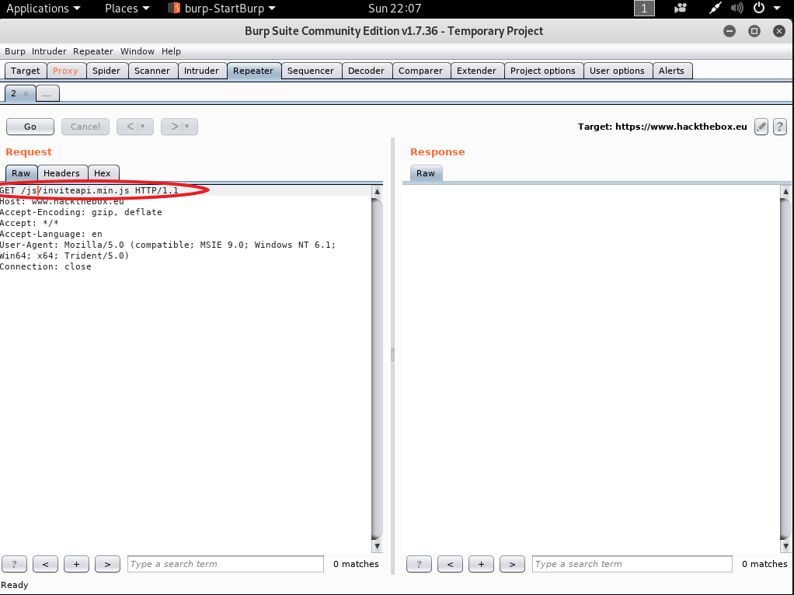This screenshot has height=595, width=794.
Task: Open the Places menu in top bar
Action: 127,9
